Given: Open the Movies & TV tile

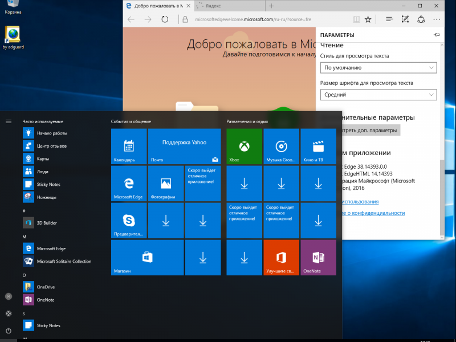Looking at the screenshot, I should click(319, 146).
